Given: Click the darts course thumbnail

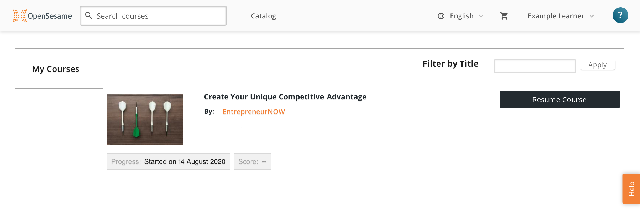Looking at the screenshot, I should (145, 119).
